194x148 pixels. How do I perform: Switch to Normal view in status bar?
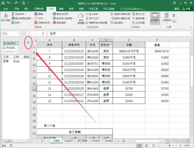[139, 146]
